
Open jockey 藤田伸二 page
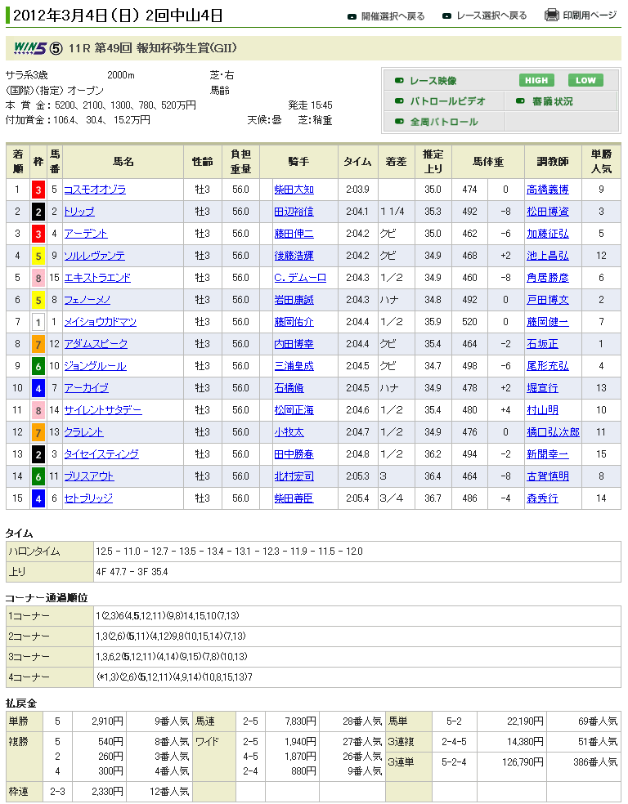tap(294, 234)
